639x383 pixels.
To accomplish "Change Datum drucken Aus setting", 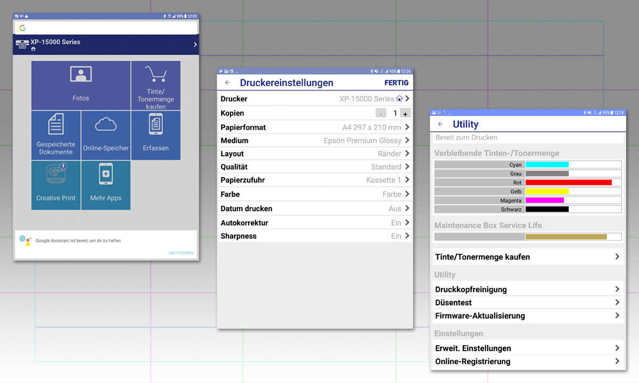I will click(x=315, y=209).
